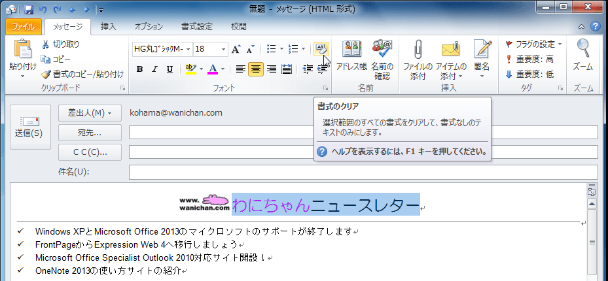608x281 pixels.
Task: Click 名前の確認 check names
Action: [382, 60]
